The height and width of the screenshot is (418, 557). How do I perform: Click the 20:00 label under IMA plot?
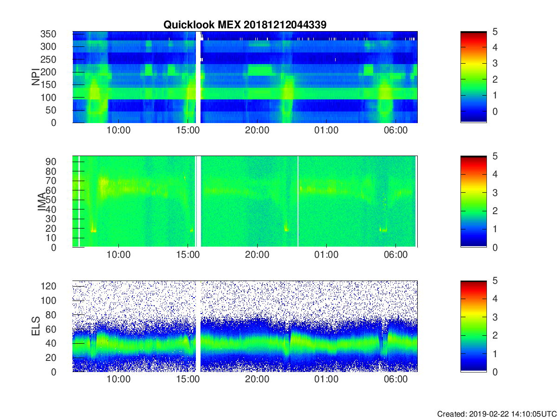click(x=257, y=255)
